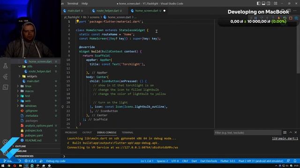The width and height of the screenshot is (300, 168).
Task: Toggle primary side bar layout icon
Action: click(x=258, y=3)
